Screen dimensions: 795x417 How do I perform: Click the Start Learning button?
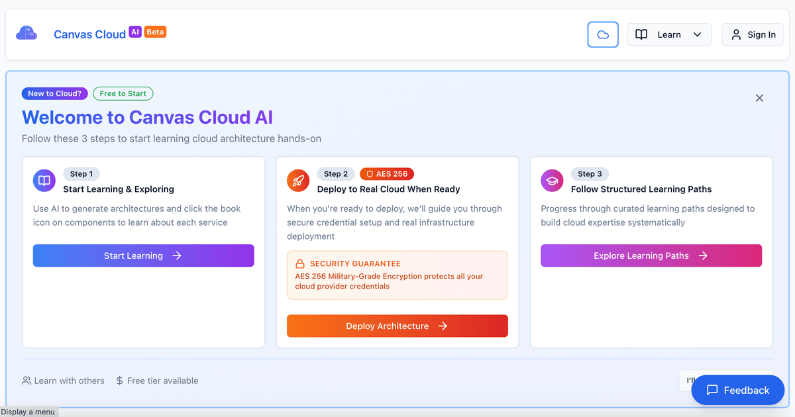(143, 255)
